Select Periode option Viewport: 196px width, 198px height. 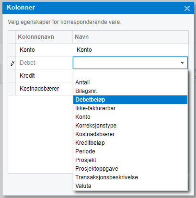click(130, 151)
